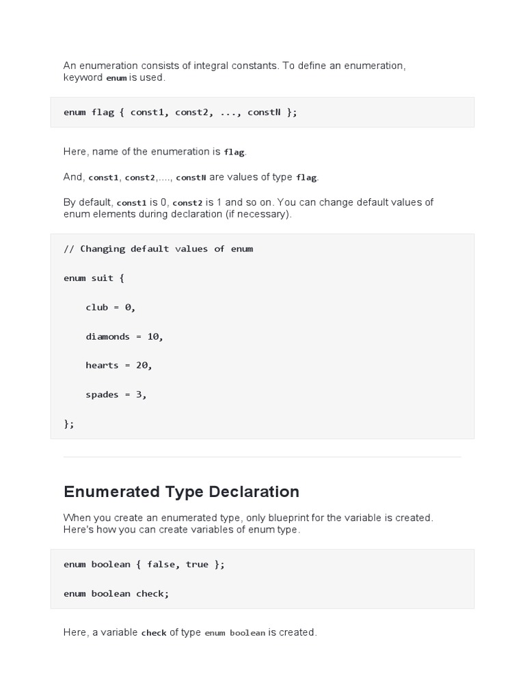Click the closing brace of enum suit
Screen dimensions: 525x700
pyautogui.click(x=68, y=424)
